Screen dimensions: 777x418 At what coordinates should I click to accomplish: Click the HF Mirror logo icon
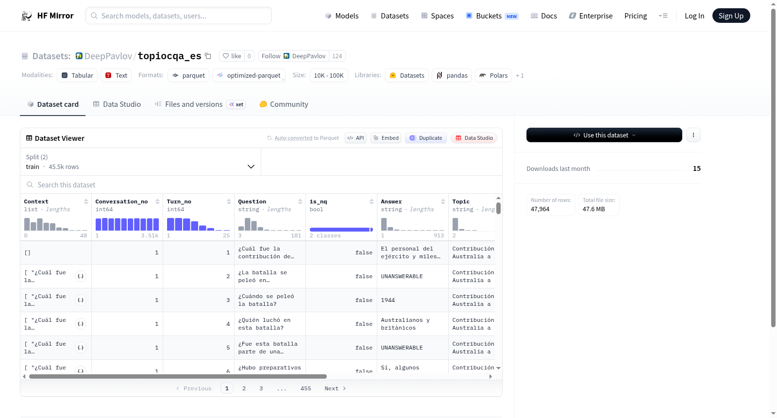(x=27, y=16)
